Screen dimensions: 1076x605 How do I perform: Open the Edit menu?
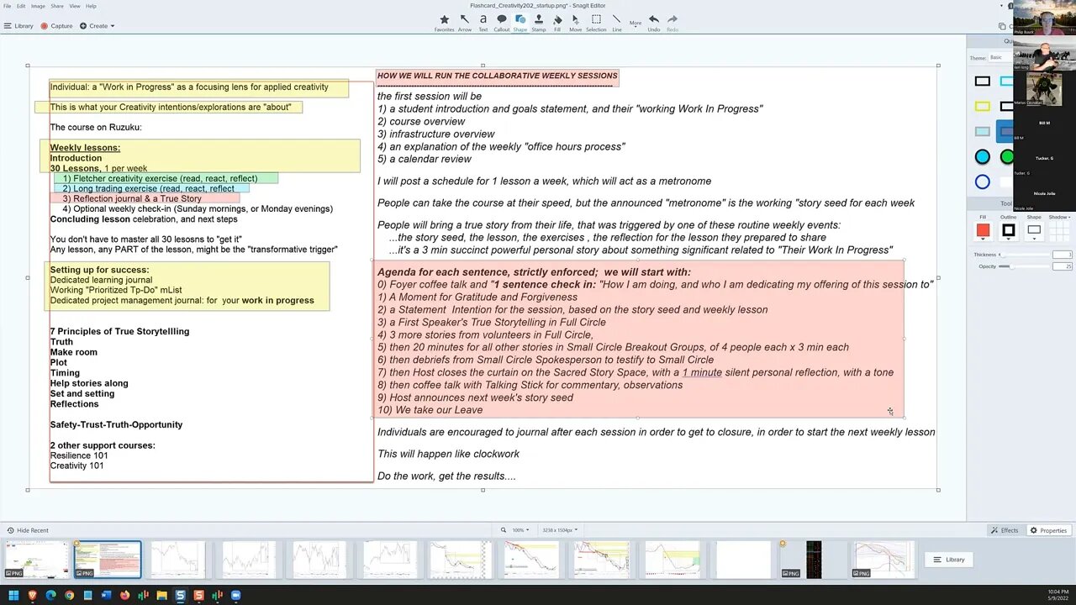tap(21, 6)
